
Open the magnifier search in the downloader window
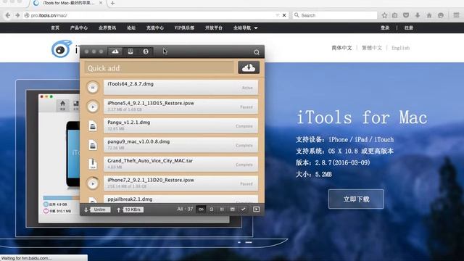(x=257, y=52)
